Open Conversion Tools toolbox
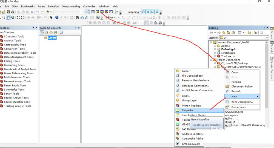The image size is (274, 148). coord(14,49)
